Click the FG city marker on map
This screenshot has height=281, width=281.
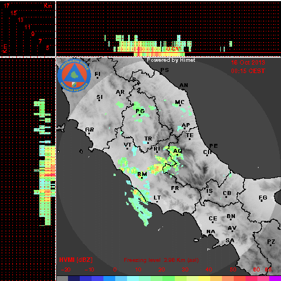pyautogui.click(x=263, y=198)
